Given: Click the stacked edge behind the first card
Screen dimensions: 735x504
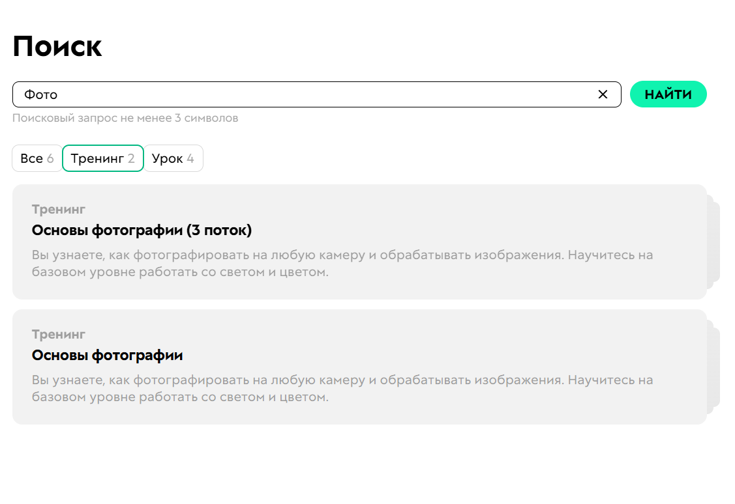Looking at the screenshot, I should [x=715, y=242].
